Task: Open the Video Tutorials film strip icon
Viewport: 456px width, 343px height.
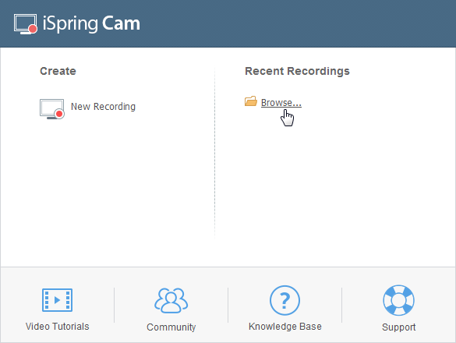Action: (x=57, y=300)
